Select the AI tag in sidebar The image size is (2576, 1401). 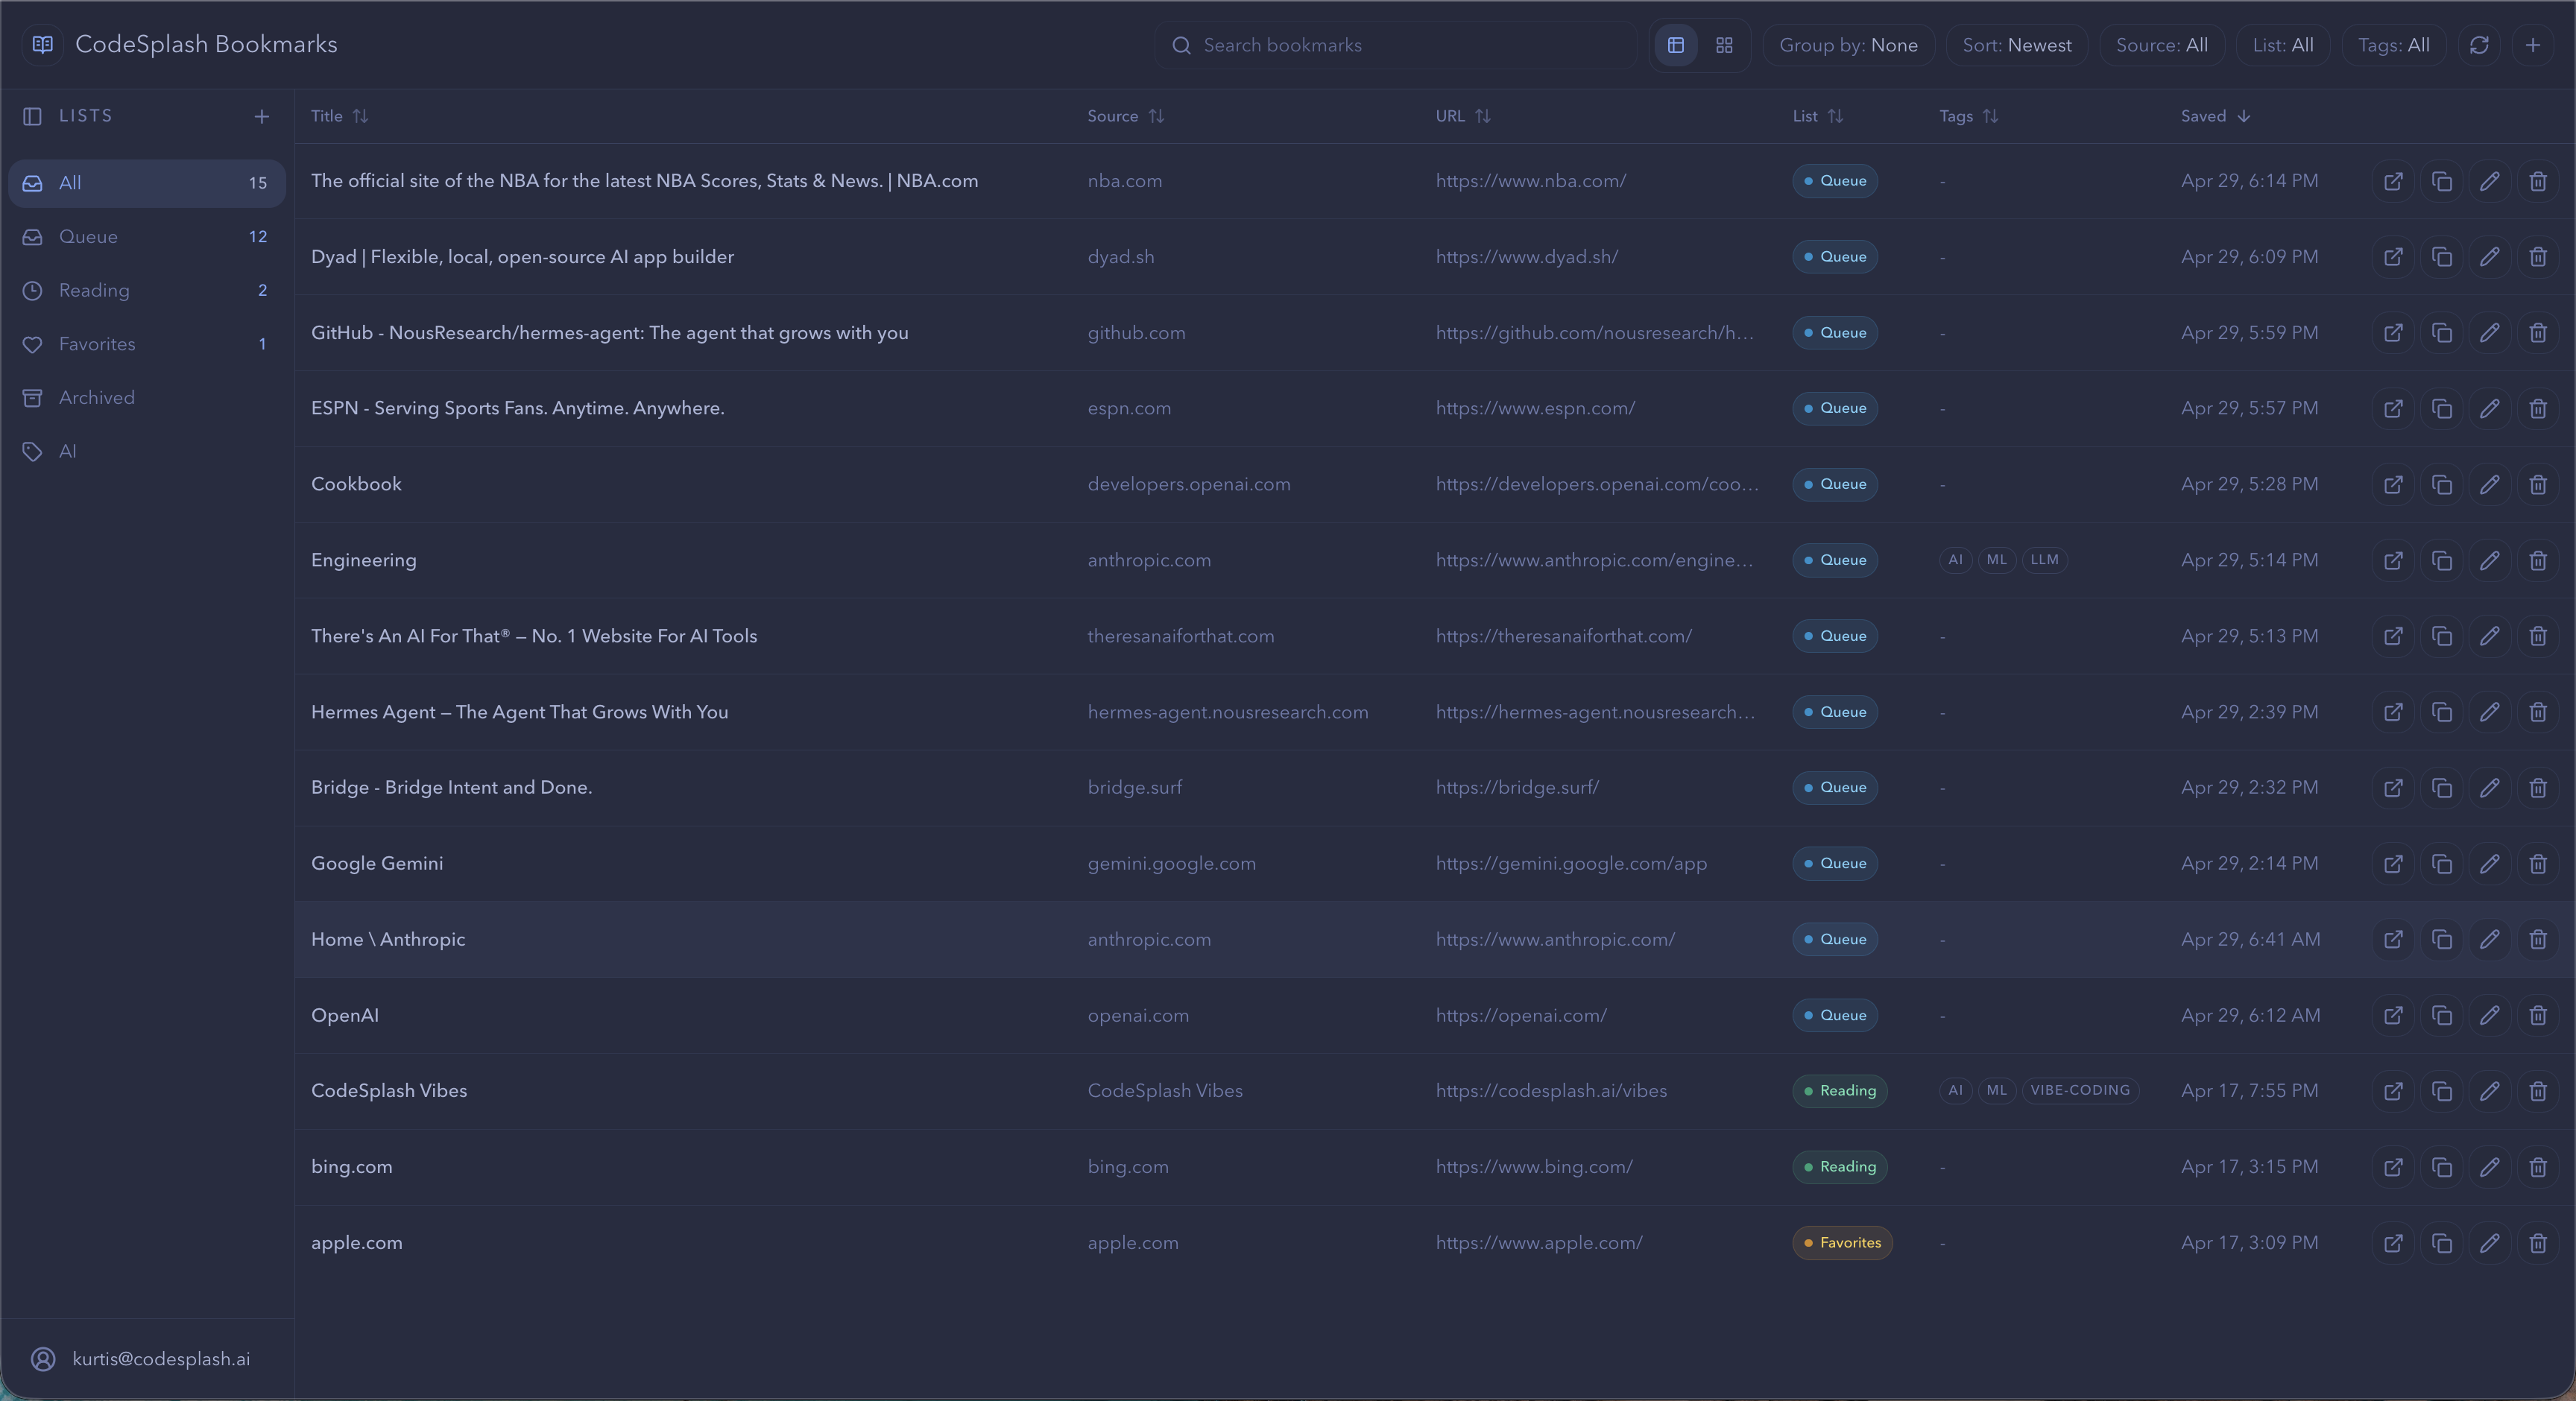point(147,451)
